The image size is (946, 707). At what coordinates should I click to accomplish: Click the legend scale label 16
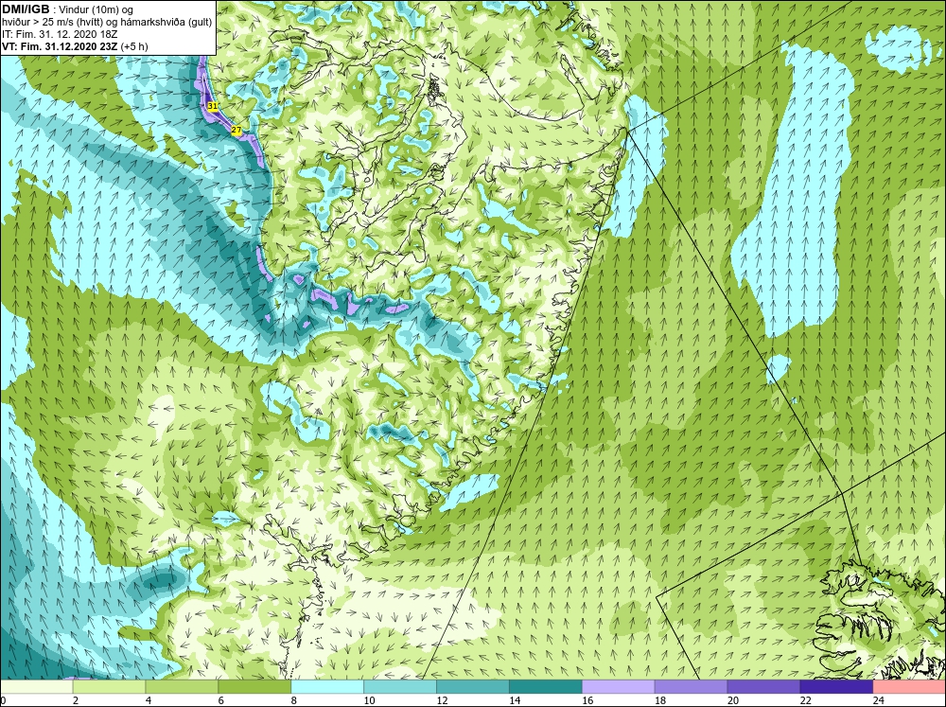coord(587,700)
